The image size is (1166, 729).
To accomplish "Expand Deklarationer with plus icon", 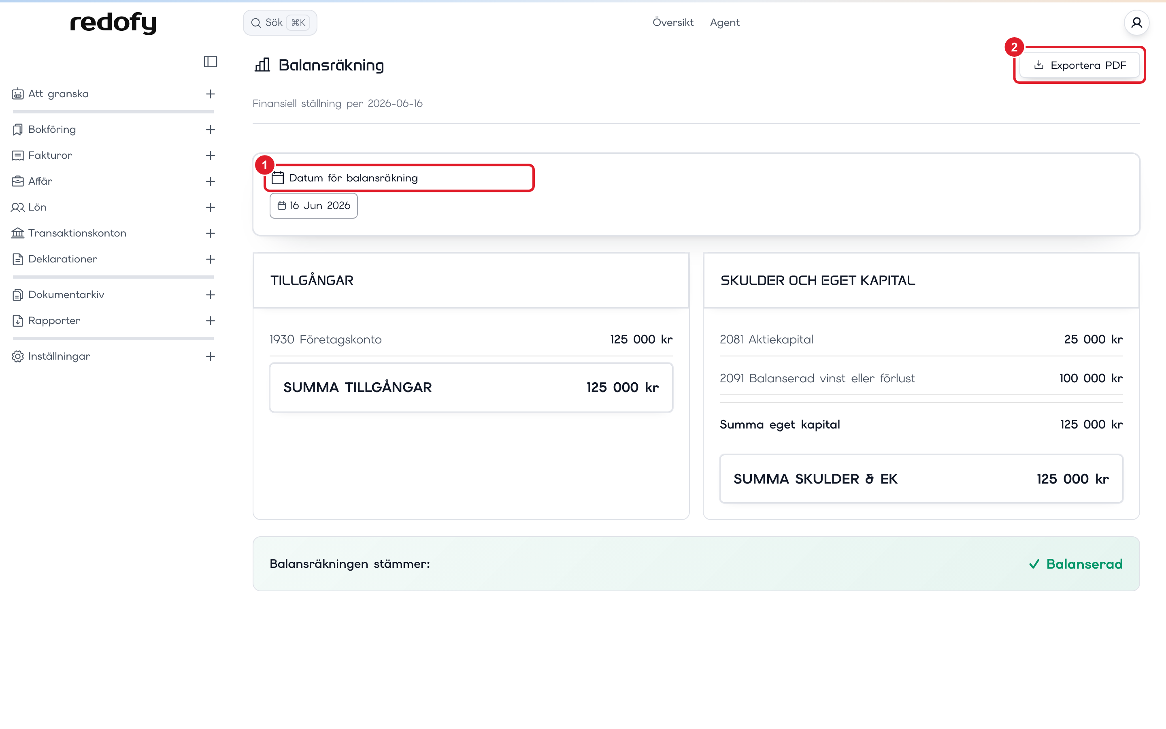I will (211, 259).
